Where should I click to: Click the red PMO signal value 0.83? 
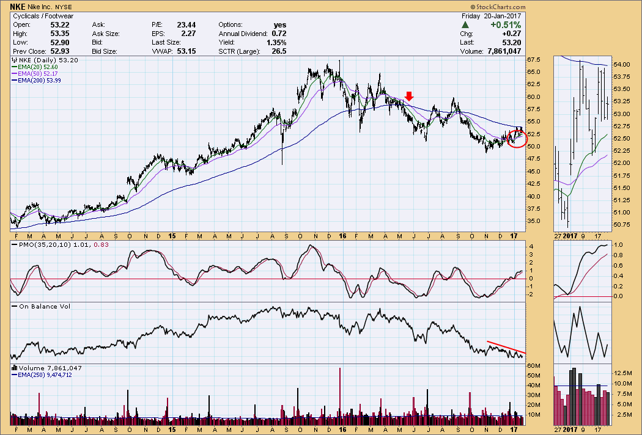(101, 245)
